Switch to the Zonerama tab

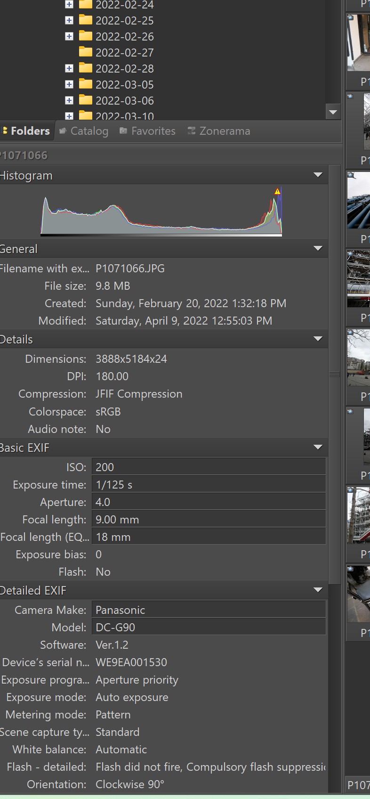point(219,131)
